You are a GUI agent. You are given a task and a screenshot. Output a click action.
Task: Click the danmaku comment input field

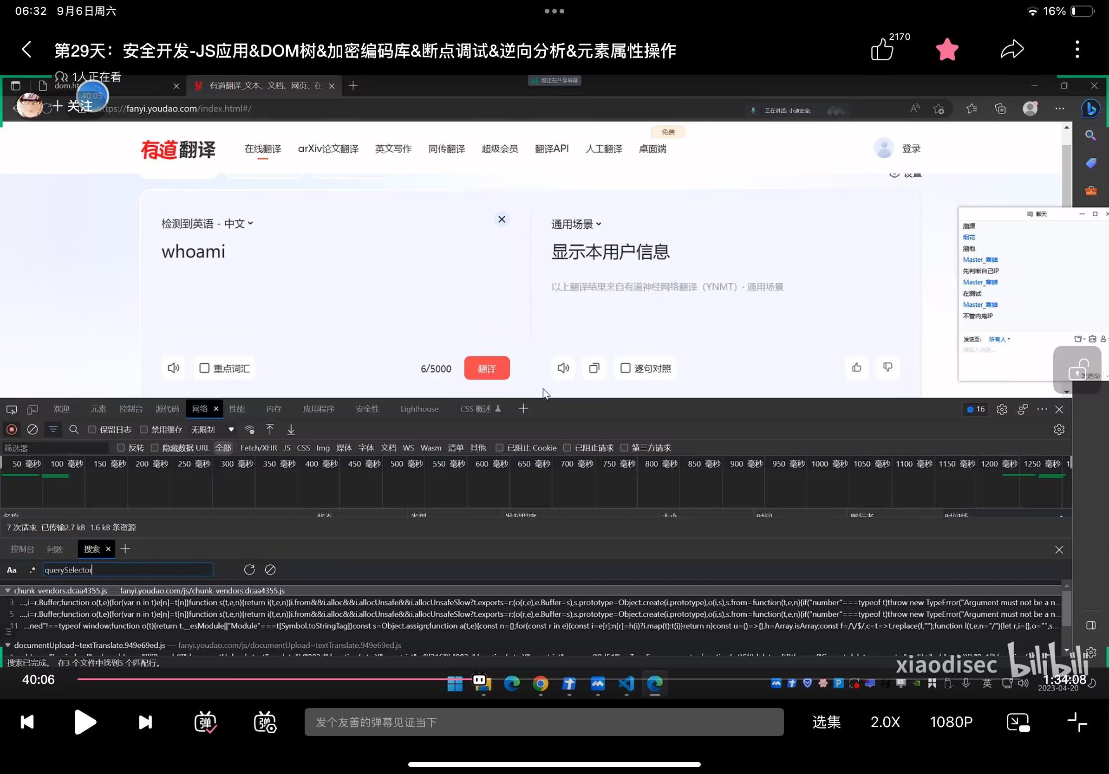tap(544, 722)
